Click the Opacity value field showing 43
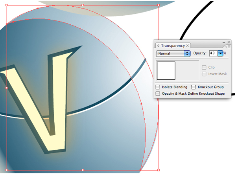This screenshot has height=180, width=236. pyautogui.click(x=214, y=53)
